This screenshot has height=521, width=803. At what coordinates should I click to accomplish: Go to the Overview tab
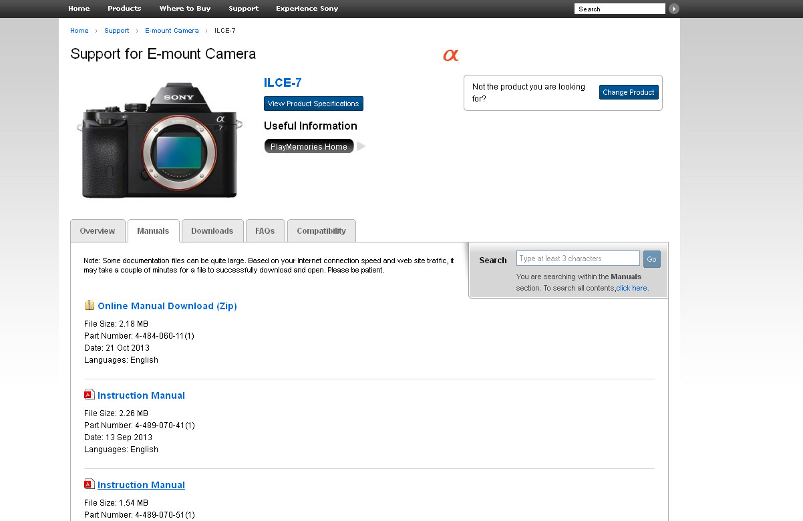click(x=98, y=231)
